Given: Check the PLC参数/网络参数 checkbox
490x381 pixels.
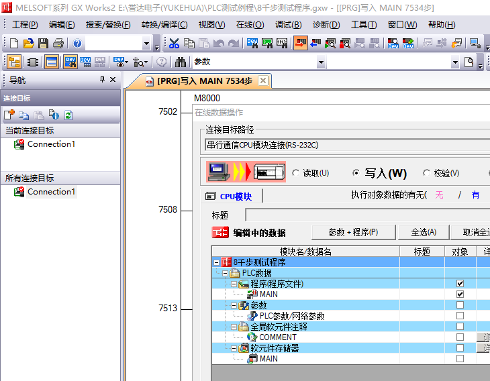Looking at the screenshot, I should coord(460,316).
